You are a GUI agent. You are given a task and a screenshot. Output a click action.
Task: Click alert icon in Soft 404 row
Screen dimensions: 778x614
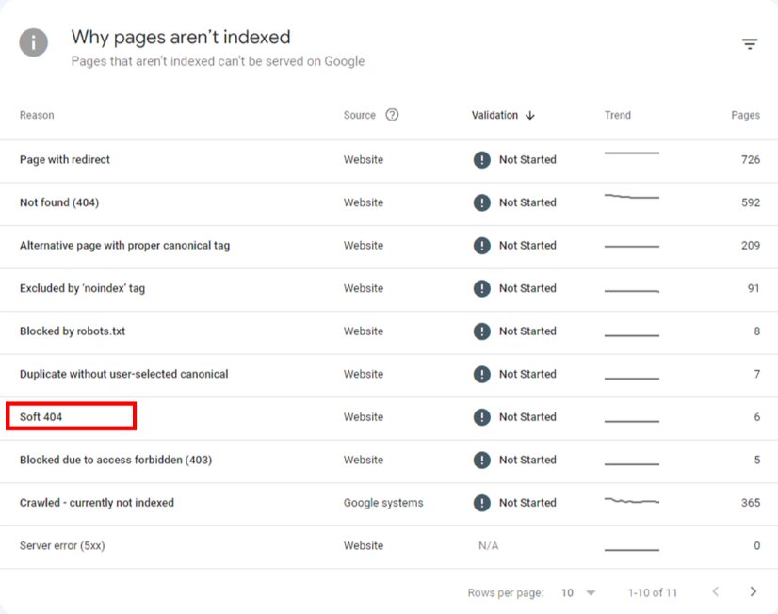coord(481,417)
